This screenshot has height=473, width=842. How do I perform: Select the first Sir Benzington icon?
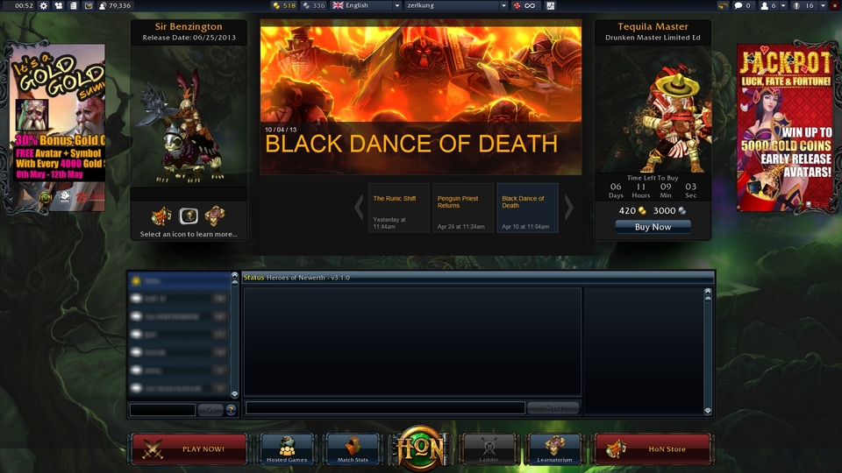click(x=161, y=215)
